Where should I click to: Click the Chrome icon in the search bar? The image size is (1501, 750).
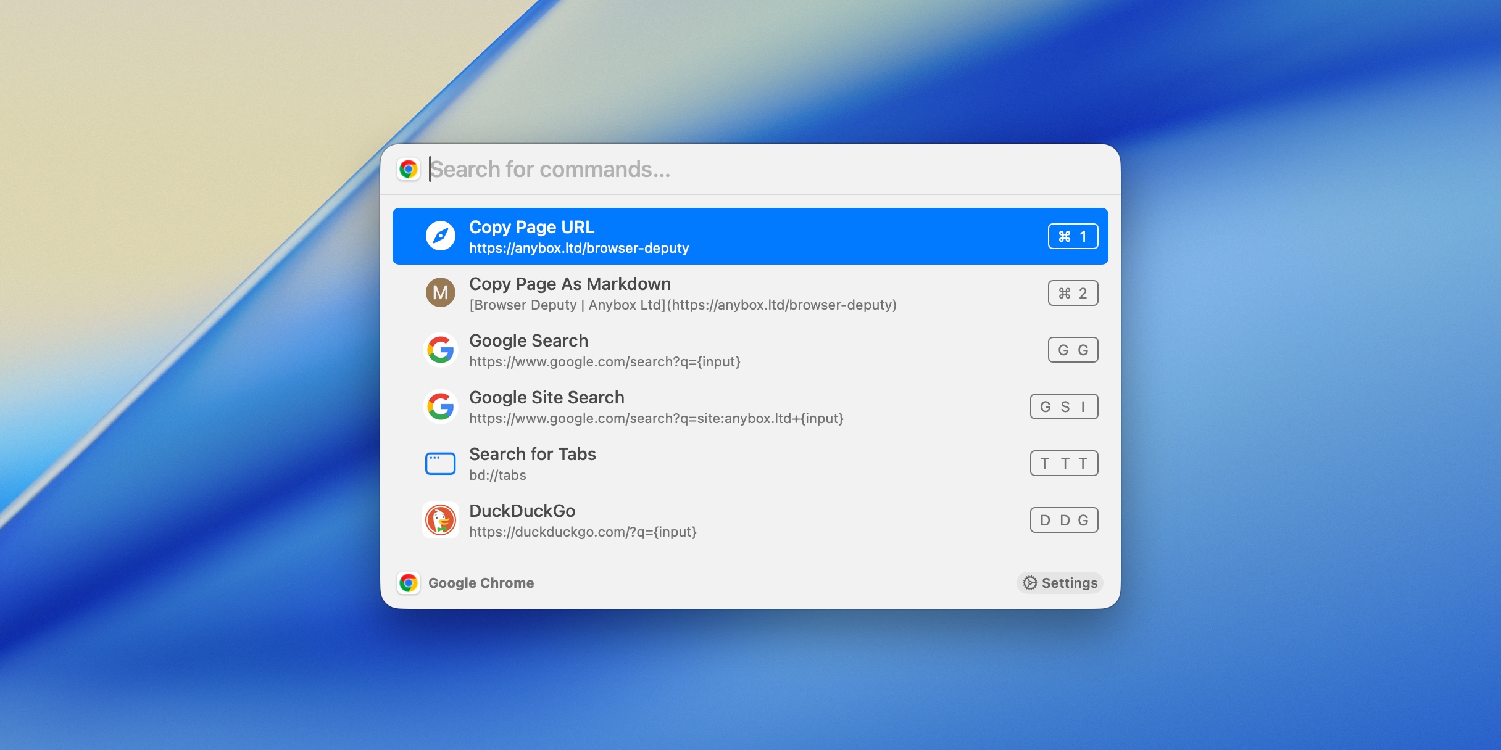coord(409,168)
